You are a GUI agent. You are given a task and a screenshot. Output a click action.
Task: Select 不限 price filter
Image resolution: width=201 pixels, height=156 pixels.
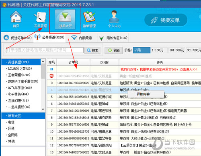coord(142,50)
